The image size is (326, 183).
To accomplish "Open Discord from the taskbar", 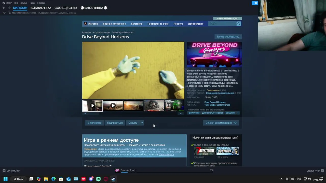I will (x=91, y=179).
